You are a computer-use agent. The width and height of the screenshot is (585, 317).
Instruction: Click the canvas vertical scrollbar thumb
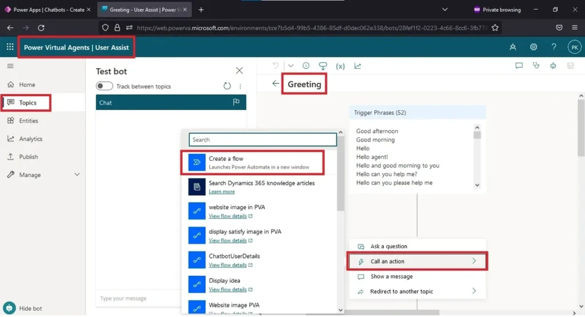pyautogui.click(x=581, y=126)
